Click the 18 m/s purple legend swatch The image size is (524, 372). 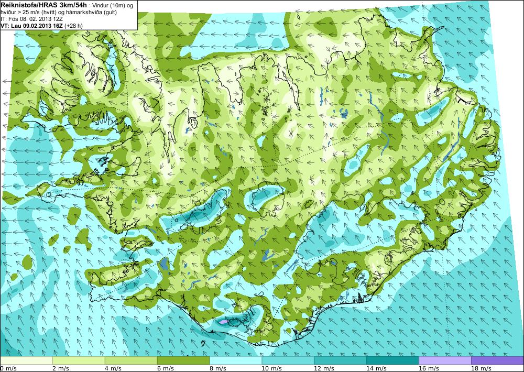tap(498, 360)
